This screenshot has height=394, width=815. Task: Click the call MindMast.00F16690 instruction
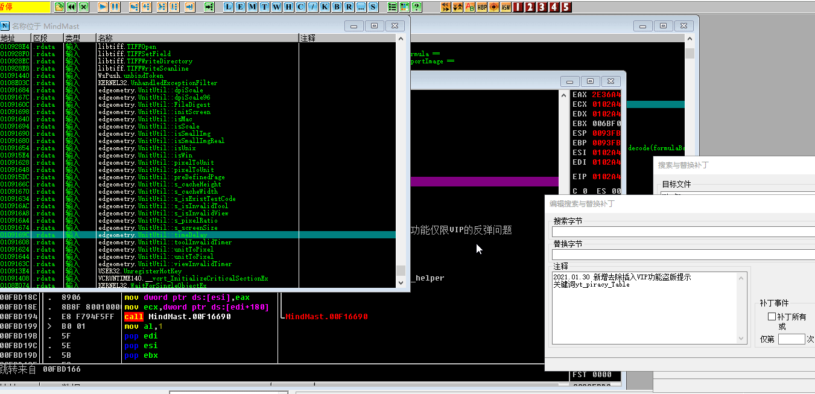pos(177,317)
